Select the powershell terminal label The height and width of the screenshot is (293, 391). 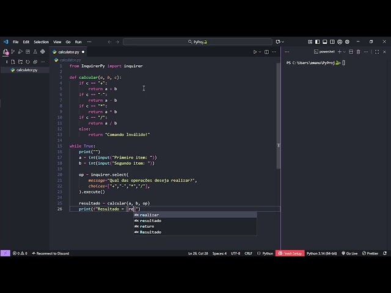324,52
